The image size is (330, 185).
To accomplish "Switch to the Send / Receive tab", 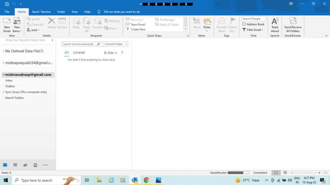I will [41, 12].
